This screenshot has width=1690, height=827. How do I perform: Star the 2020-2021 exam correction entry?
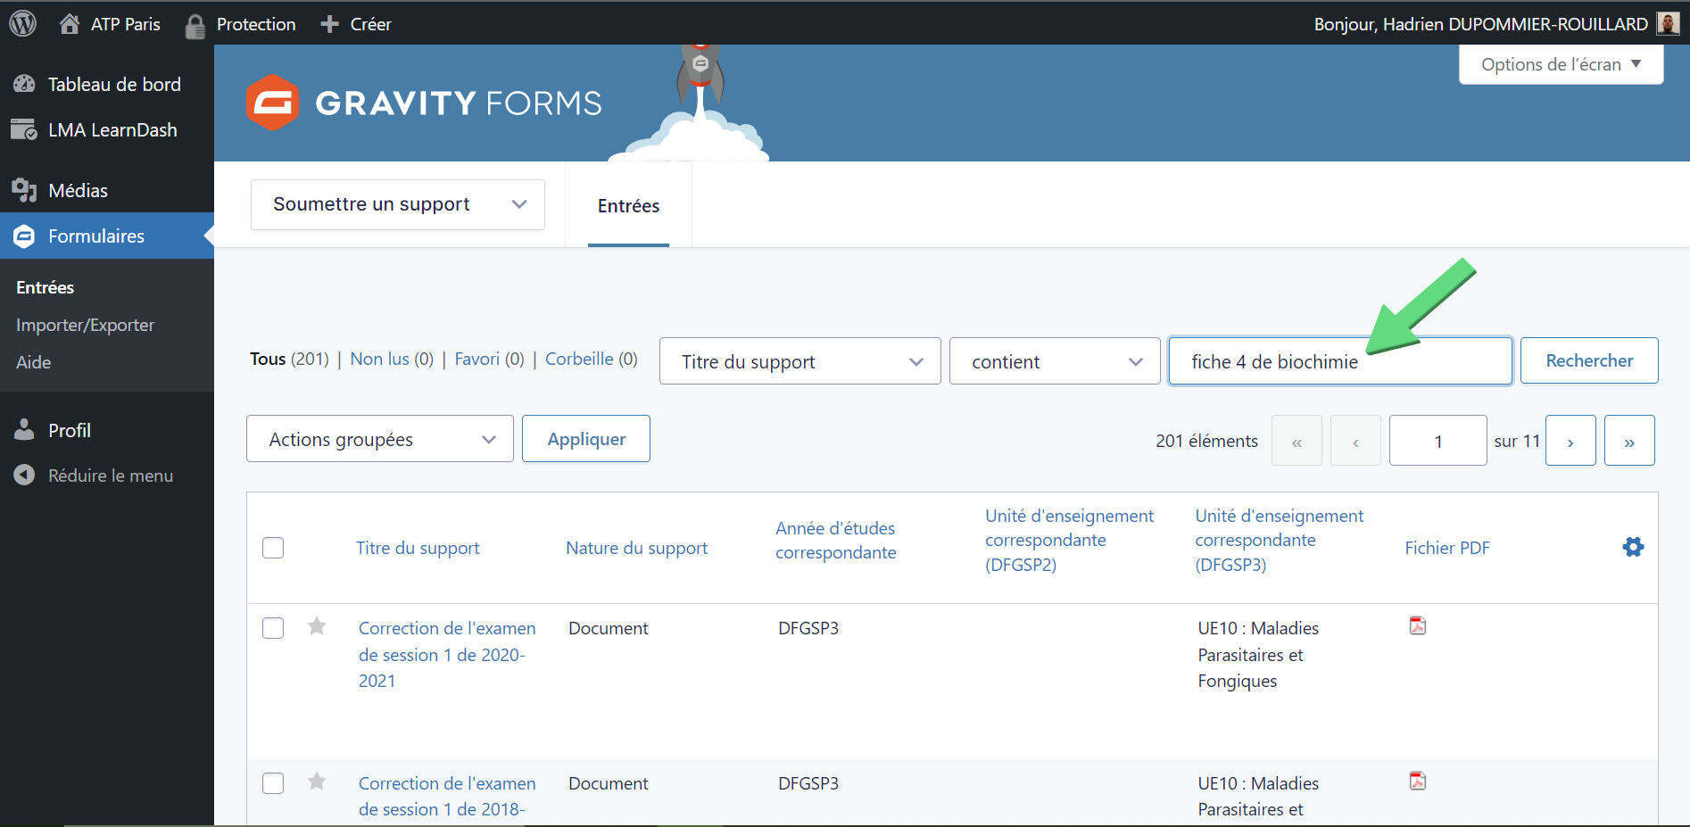317,626
